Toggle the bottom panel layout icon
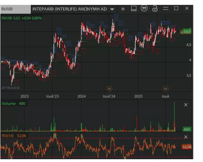 point(134,8)
